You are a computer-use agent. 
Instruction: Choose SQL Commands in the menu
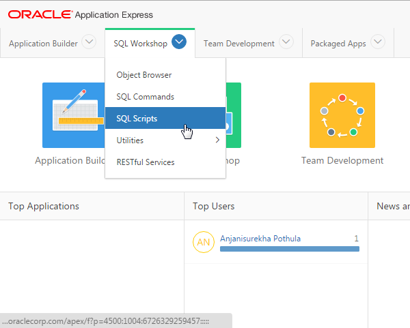point(146,97)
